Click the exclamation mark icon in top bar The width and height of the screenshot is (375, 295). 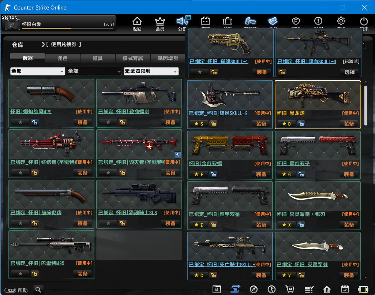pos(318,21)
